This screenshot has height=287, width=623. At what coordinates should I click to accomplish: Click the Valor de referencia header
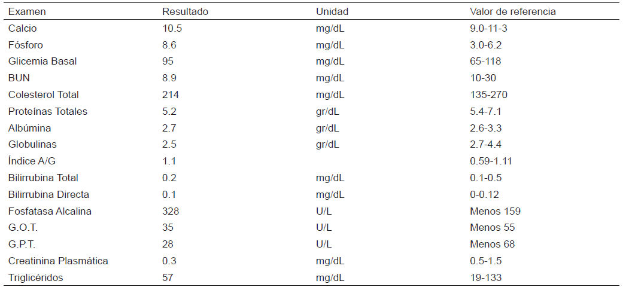point(513,11)
